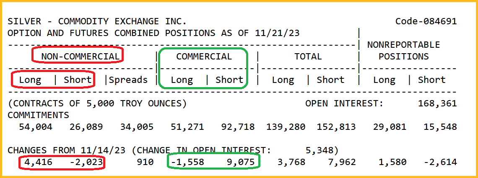Click the "SILVER - COMMODITY EXCHANGE INC." title

click(x=97, y=21)
